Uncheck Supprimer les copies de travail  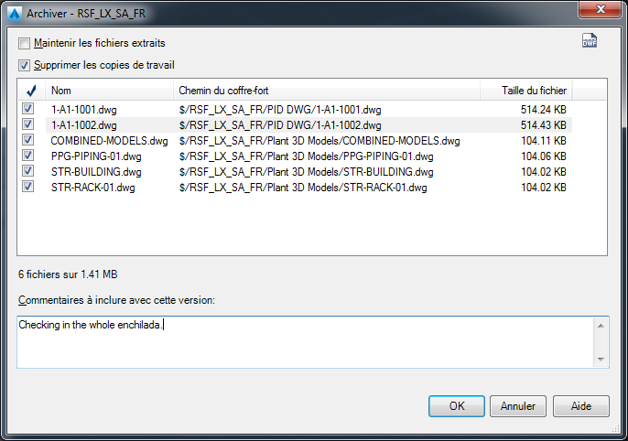point(25,65)
